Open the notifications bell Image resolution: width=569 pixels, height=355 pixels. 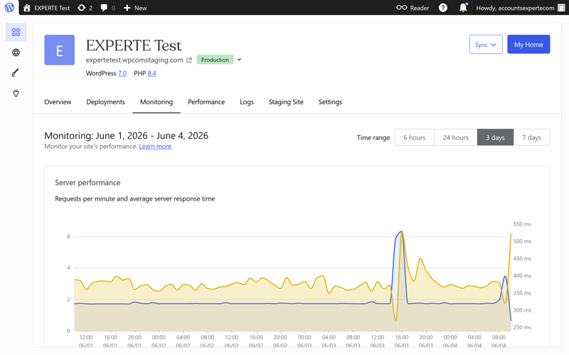[x=463, y=8]
